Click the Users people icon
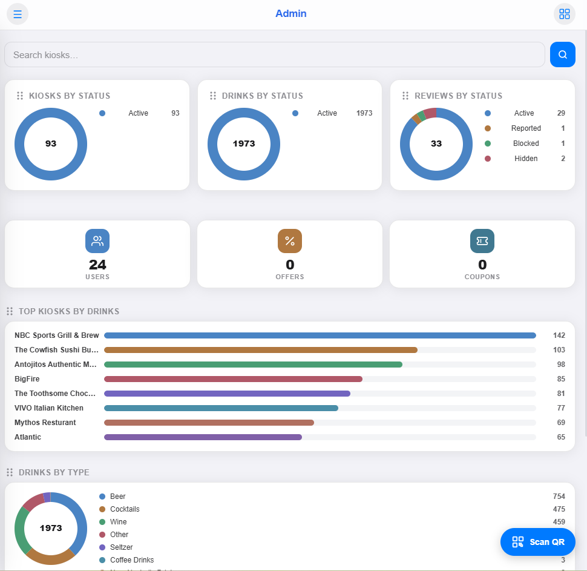Screen dimensions: 587x571 click(97, 241)
